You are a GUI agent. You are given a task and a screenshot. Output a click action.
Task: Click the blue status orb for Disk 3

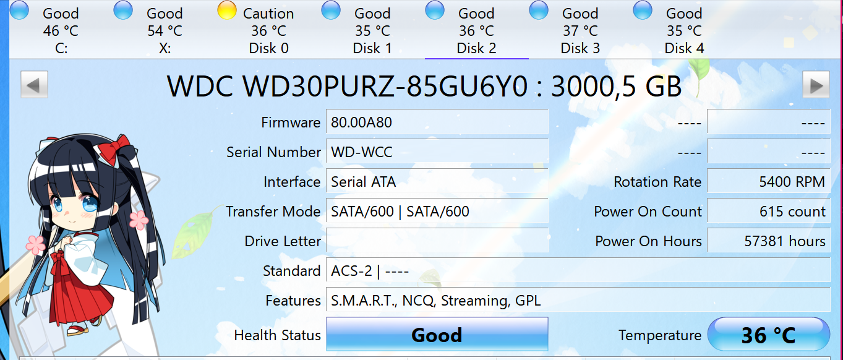[x=539, y=10]
